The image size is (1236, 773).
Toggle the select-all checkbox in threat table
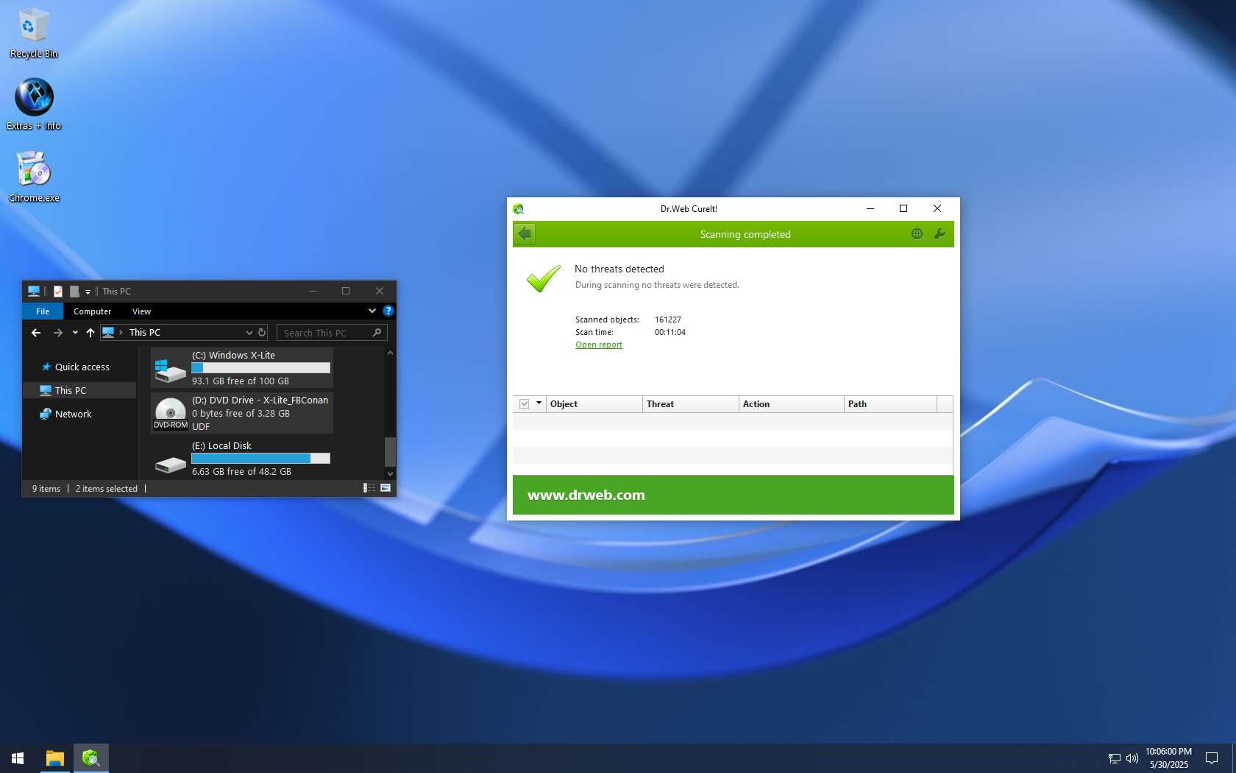point(525,404)
